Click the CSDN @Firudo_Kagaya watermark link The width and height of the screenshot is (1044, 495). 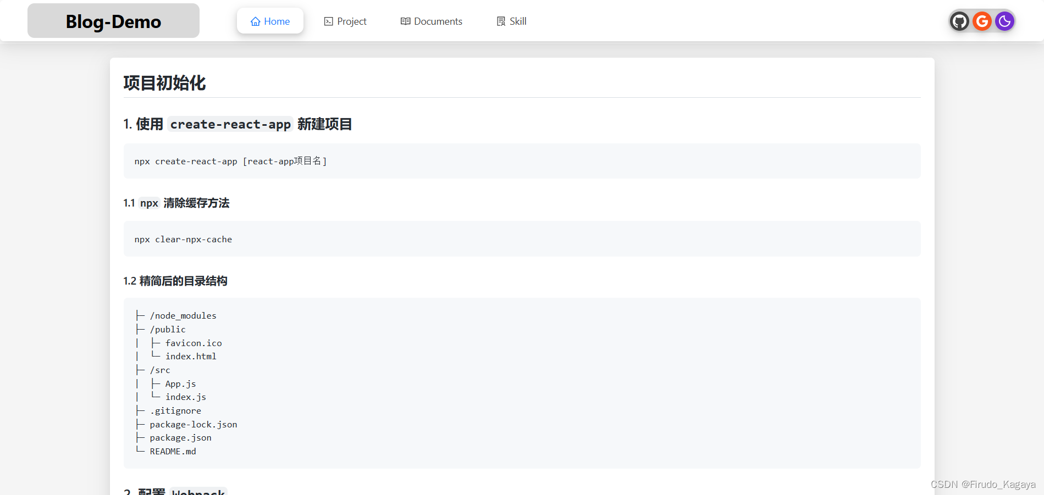983,484
